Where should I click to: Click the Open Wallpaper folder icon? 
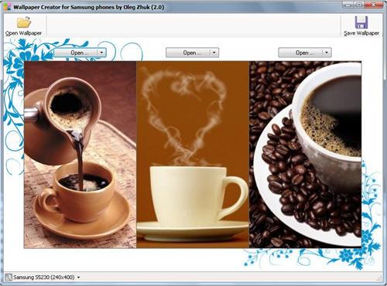pos(24,22)
